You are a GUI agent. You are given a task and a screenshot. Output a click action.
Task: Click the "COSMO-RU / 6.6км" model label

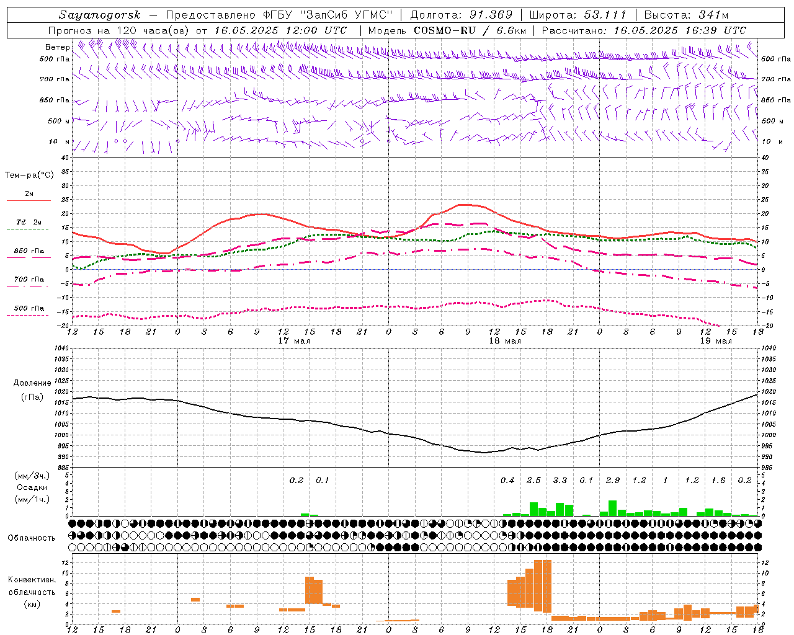pyautogui.click(x=470, y=30)
